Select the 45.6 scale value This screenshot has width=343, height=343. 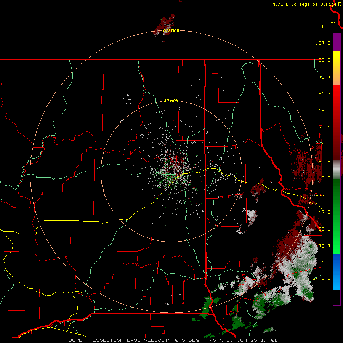click(x=324, y=111)
